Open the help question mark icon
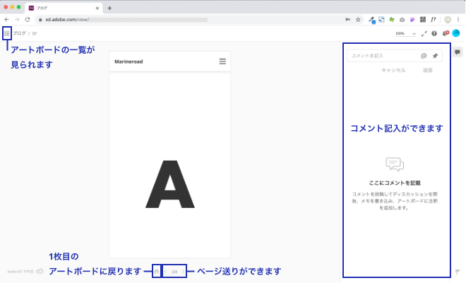 tap(434, 33)
